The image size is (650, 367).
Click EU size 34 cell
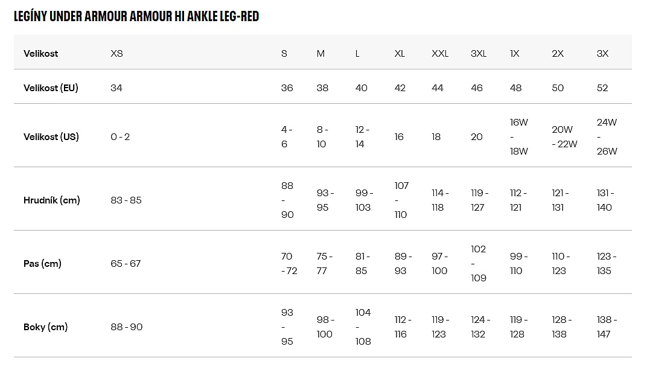click(x=116, y=88)
